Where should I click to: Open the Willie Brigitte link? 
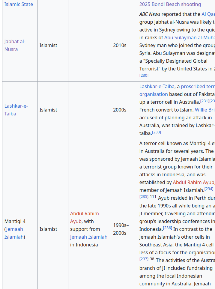(205, 110)
